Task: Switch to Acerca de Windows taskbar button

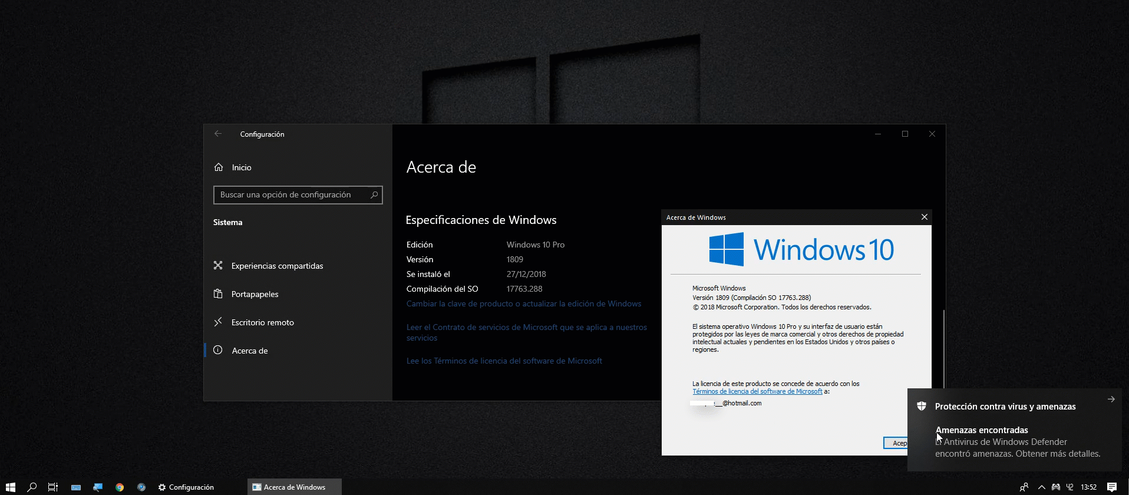Action: (x=294, y=487)
